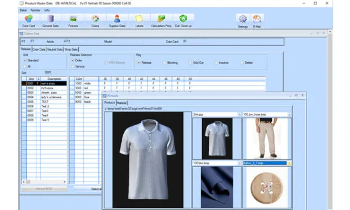The width and height of the screenshot is (350, 210).
Task: Select grid row 0006 Test 2
Action: pos(44,106)
